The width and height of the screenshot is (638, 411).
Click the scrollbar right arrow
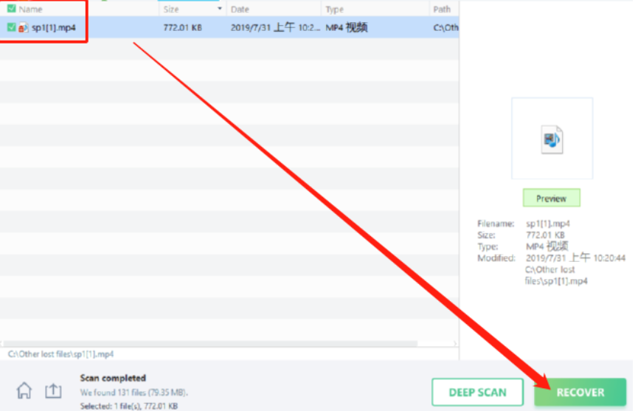tap(455, 343)
